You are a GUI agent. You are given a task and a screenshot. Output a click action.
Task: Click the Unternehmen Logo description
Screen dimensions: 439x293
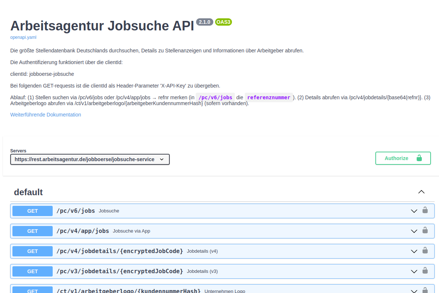(x=225, y=291)
